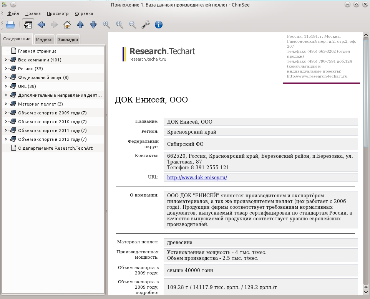The image size is (370, 299).
Task: Click the Главная страница page icon
Action: tap(14, 51)
